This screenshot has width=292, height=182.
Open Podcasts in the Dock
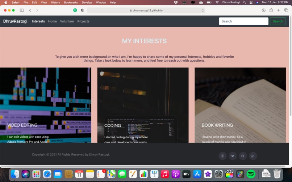coord(176,174)
